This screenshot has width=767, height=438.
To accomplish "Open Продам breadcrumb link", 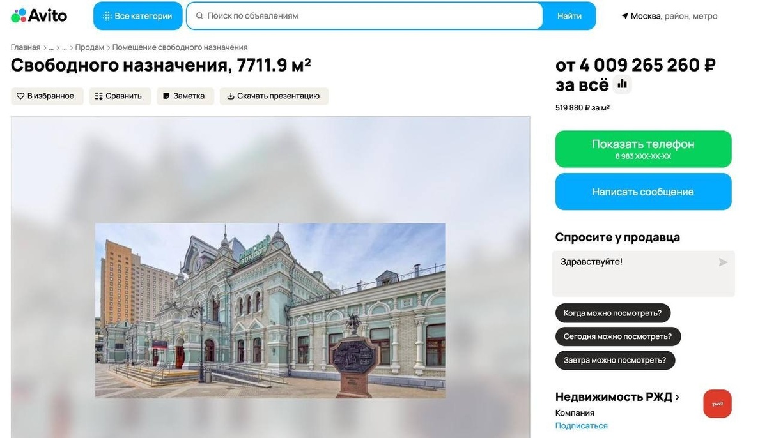I will click(x=89, y=47).
